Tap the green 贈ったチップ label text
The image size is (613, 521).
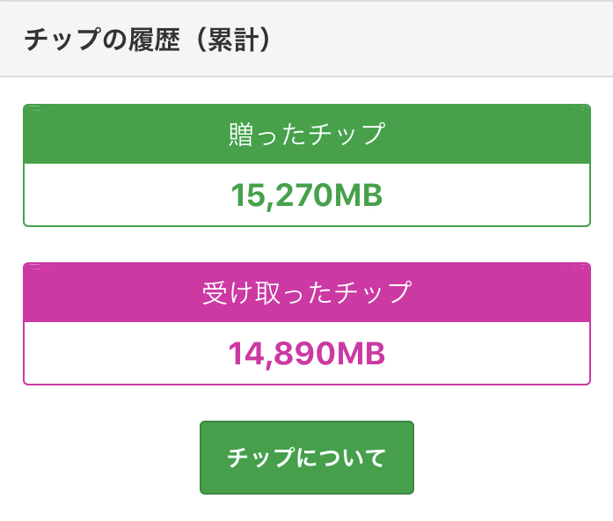(x=306, y=135)
